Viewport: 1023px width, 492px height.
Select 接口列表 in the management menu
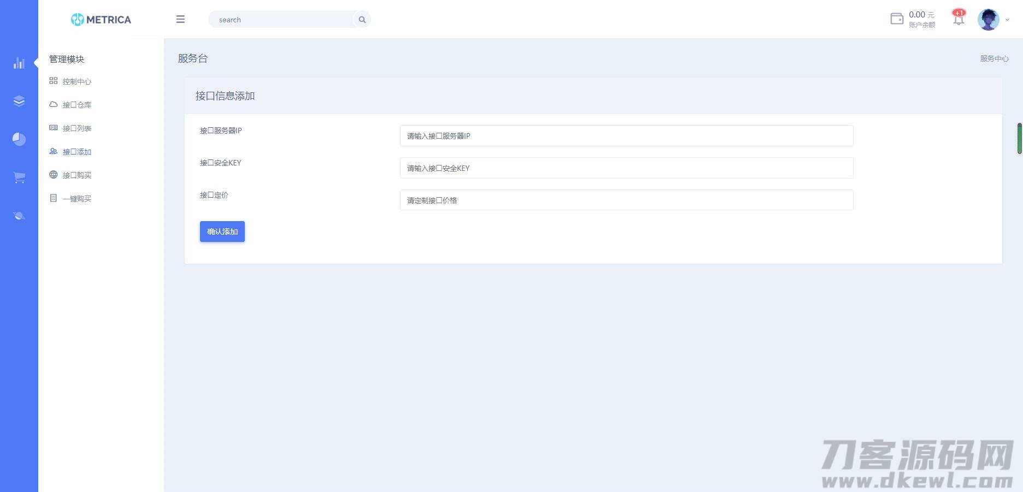point(77,128)
